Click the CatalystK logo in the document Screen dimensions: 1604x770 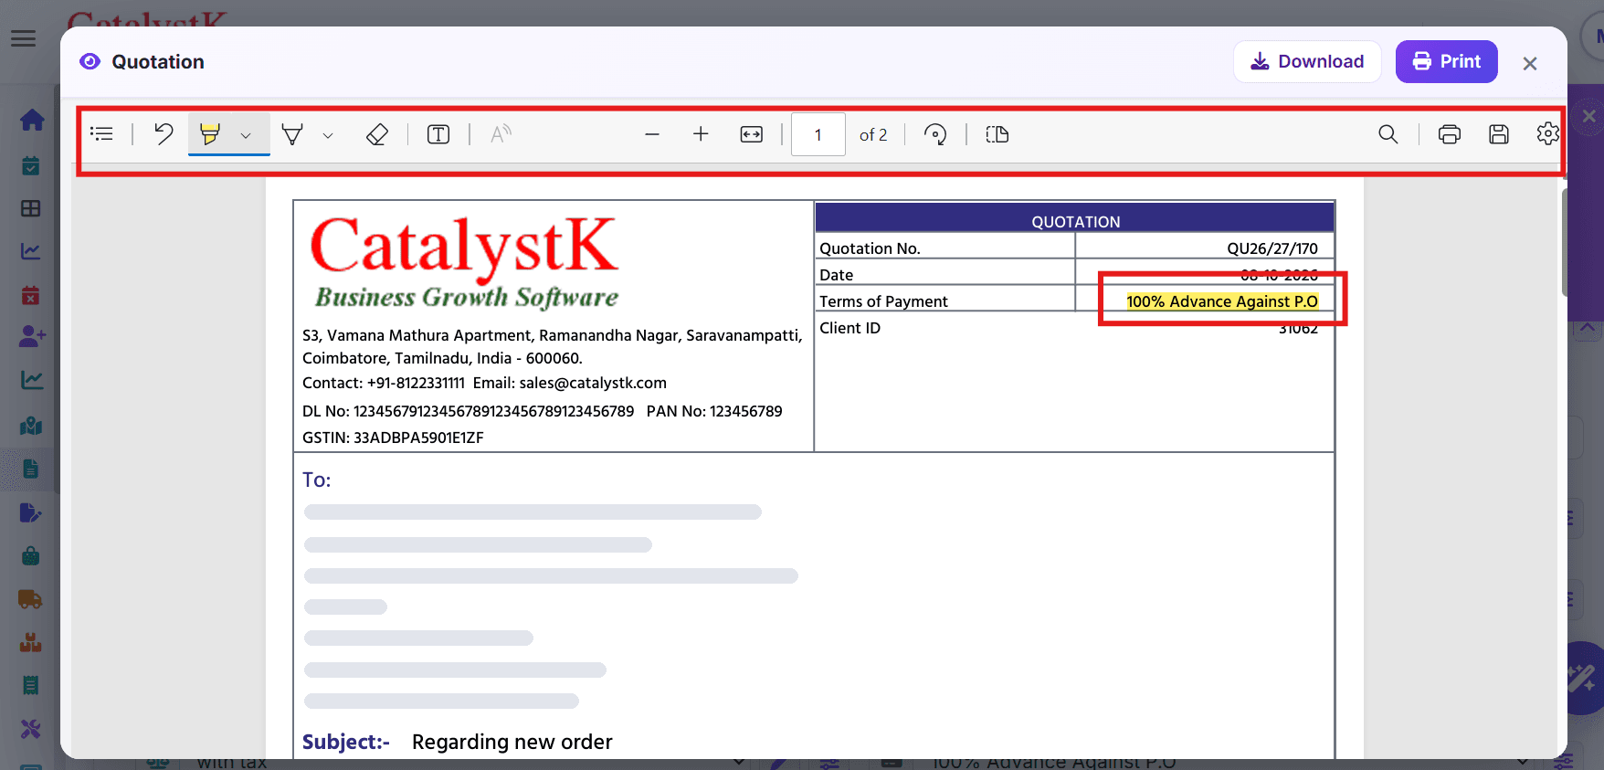[465, 262]
